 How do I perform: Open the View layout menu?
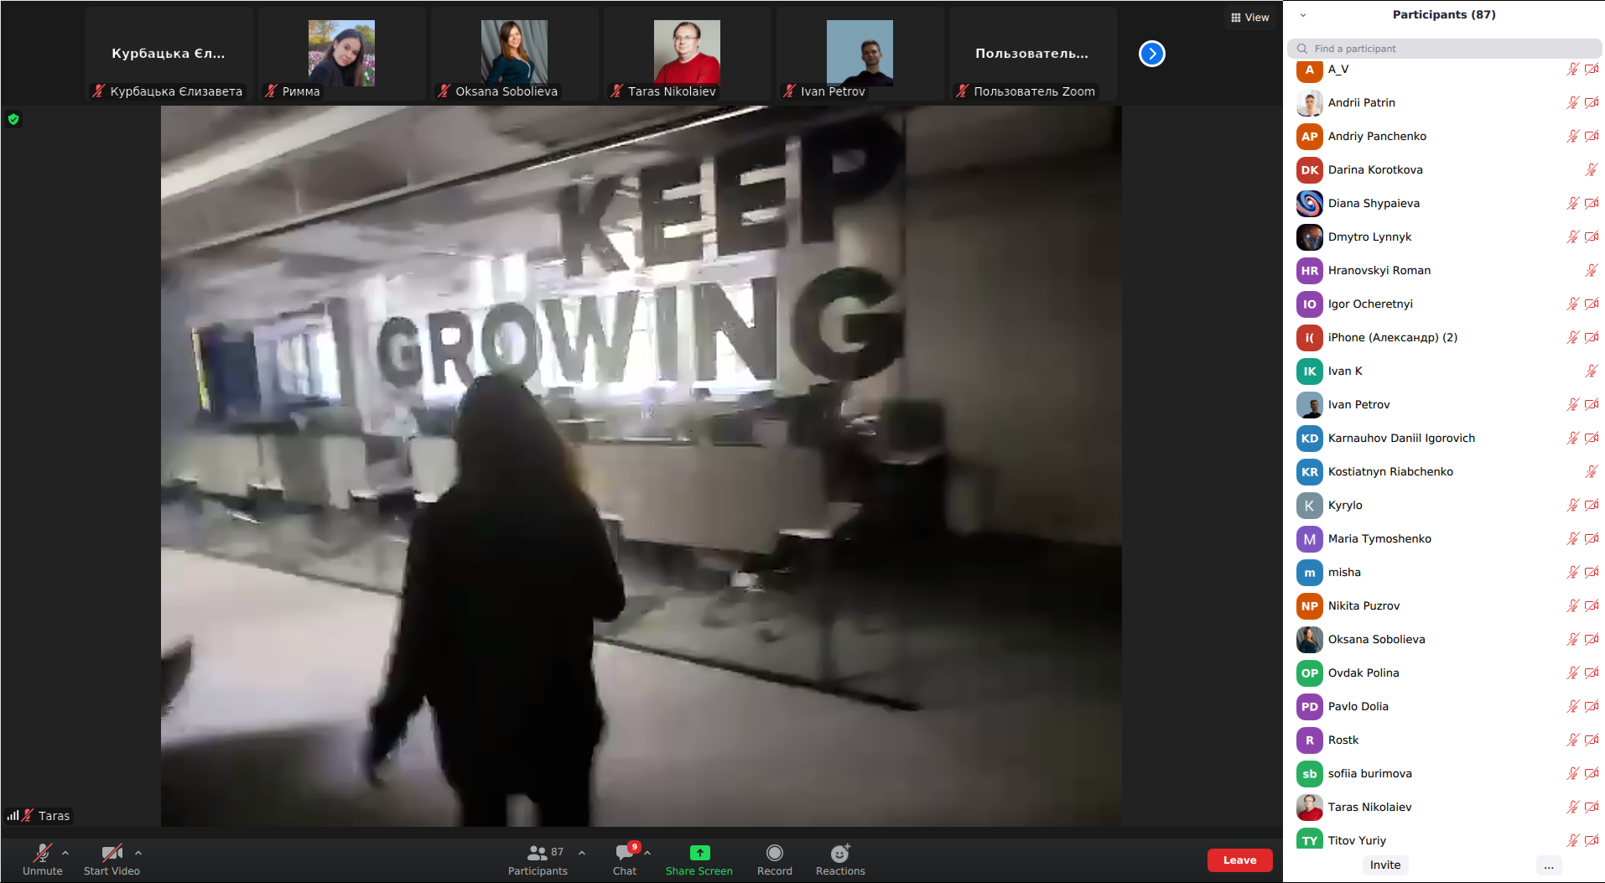[x=1249, y=18]
